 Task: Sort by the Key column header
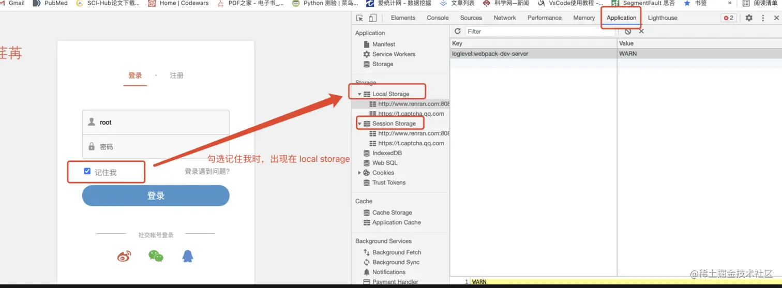533,43
